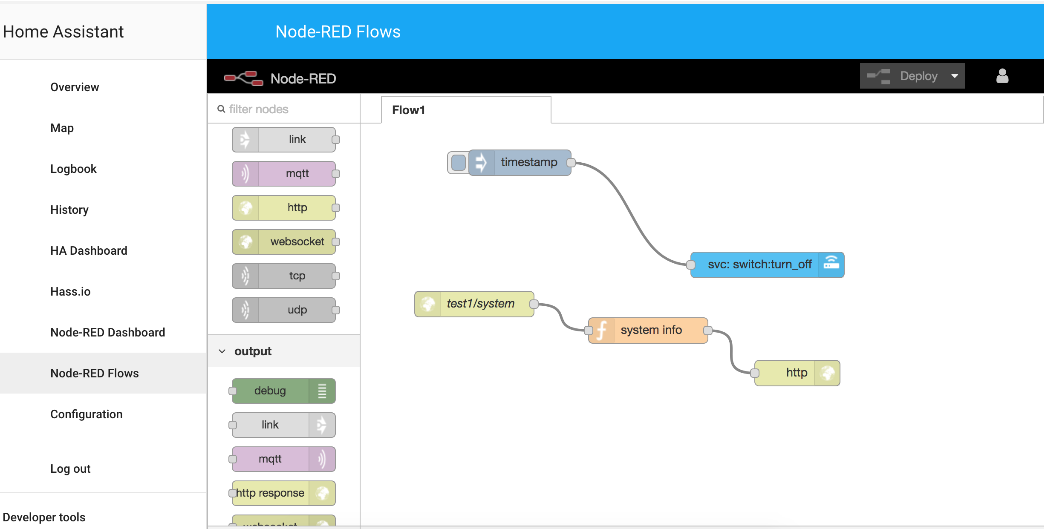
Task: Click the mqtt input node wave icon
Action: coord(245,174)
